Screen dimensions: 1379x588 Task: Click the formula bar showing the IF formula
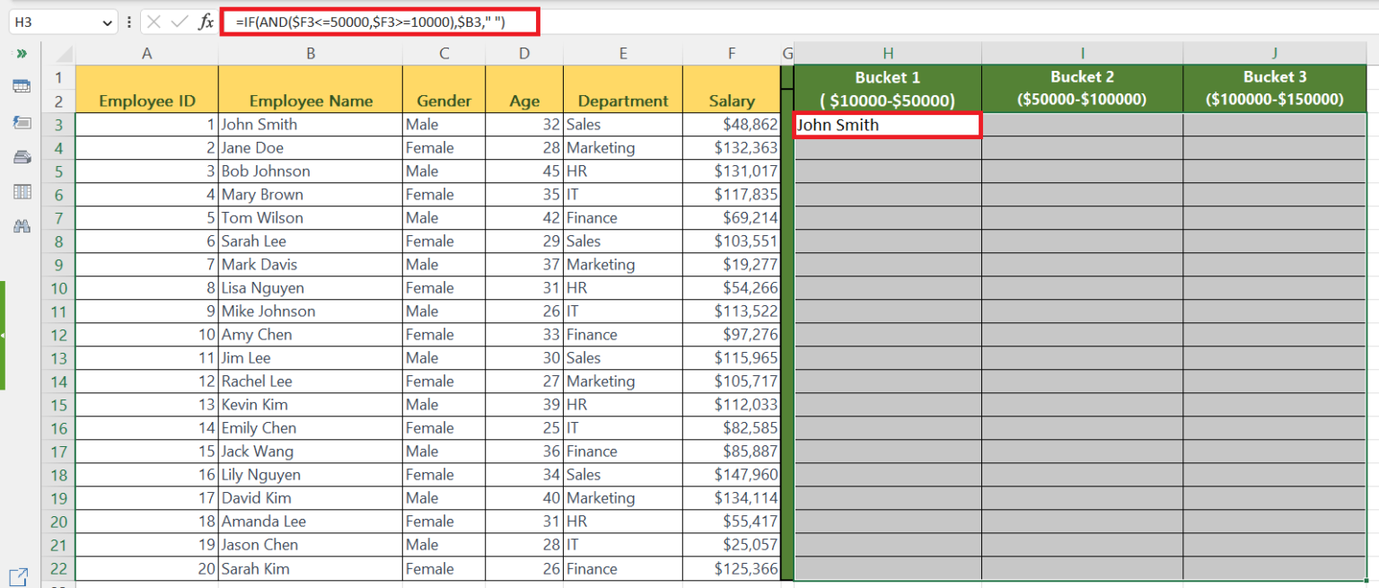point(377,21)
